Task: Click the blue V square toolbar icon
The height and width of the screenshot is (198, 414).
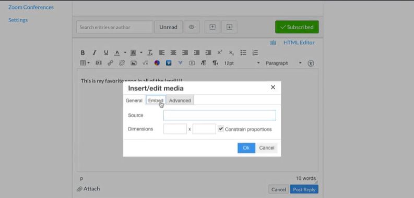Action: [169, 63]
